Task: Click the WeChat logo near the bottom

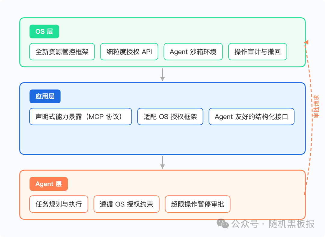Action: click(222, 224)
